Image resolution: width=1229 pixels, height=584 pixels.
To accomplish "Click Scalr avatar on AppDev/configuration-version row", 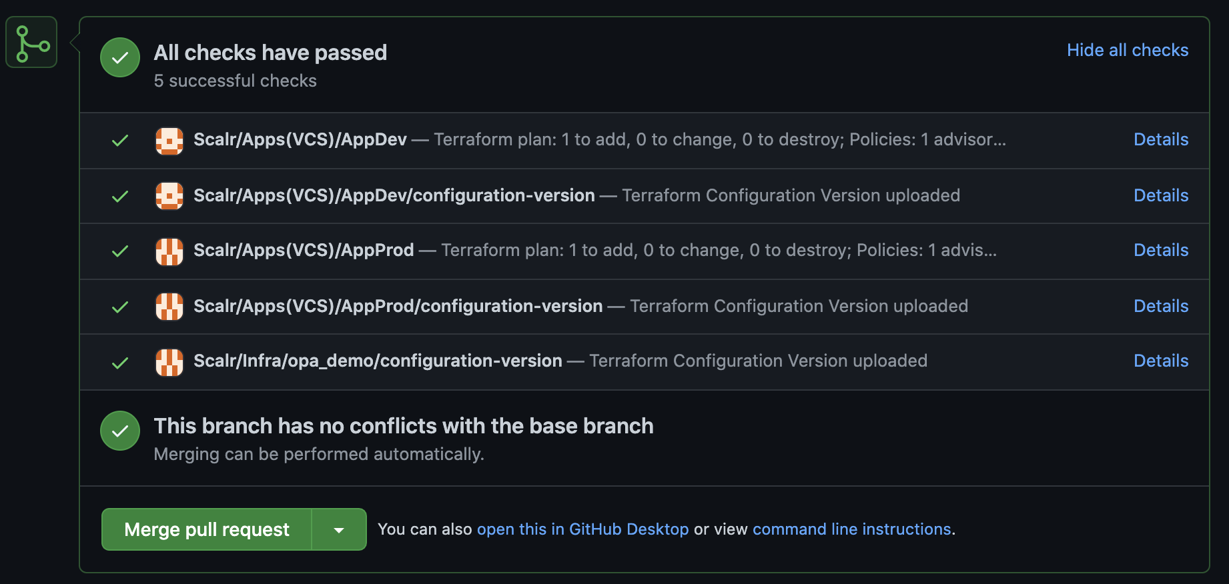I will pos(169,196).
